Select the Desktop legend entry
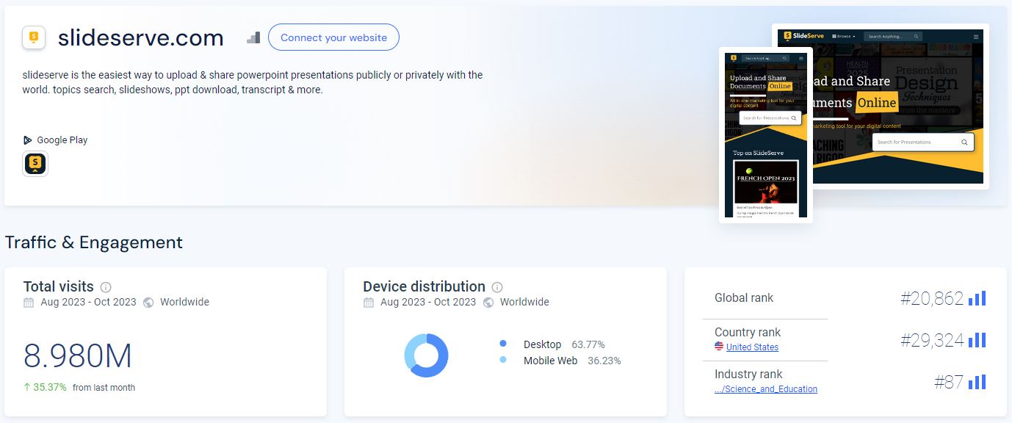The width and height of the screenshot is (1012, 423). tap(541, 344)
